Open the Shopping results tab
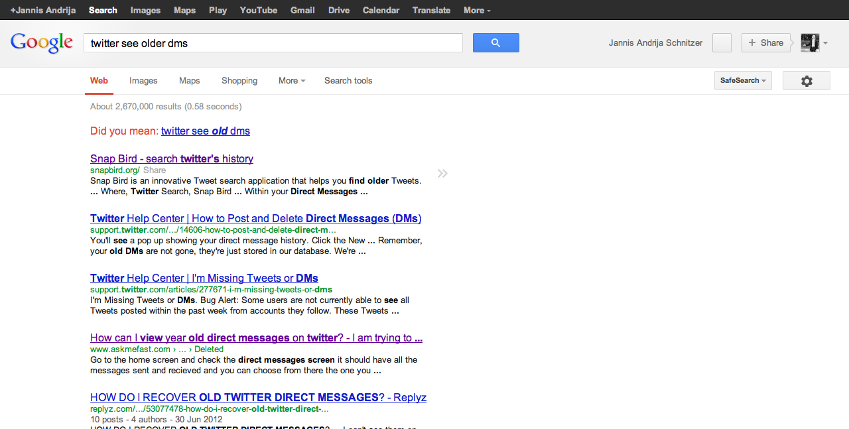The width and height of the screenshot is (849, 429). click(239, 81)
